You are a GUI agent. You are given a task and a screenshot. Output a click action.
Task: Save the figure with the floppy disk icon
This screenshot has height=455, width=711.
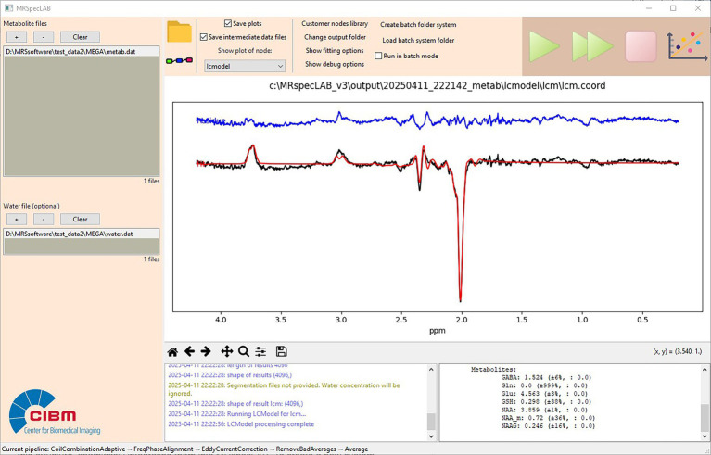[281, 351]
